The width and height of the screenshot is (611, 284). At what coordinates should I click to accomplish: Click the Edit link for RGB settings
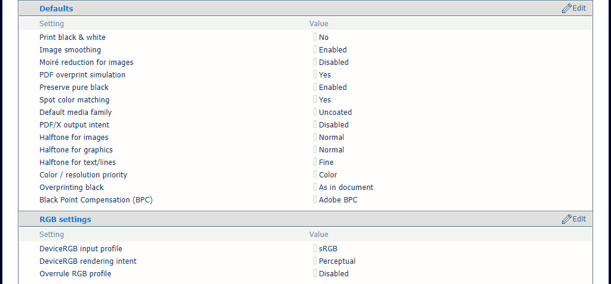(x=579, y=219)
